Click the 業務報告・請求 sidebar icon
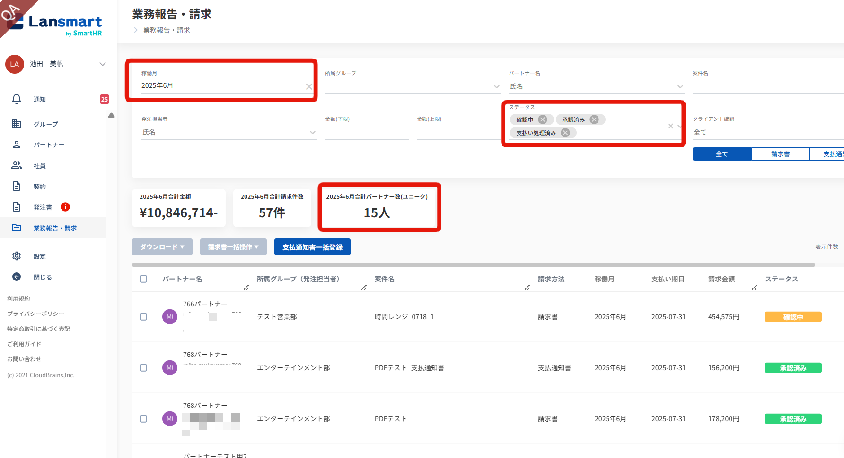Viewport: 844px width, 458px height. (17, 228)
